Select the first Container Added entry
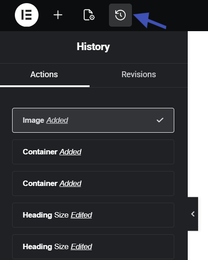The width and height of the screenshot is (208, 260). pos(93,152)
